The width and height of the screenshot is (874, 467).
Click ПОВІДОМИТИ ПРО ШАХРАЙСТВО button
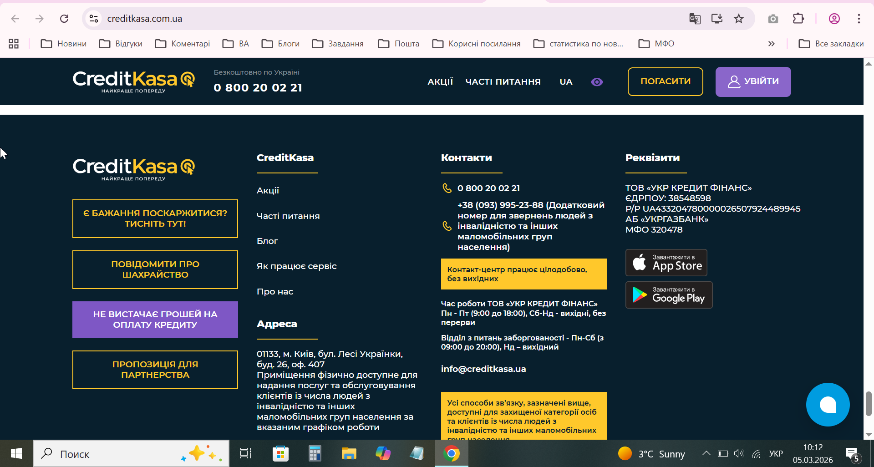tap(155, 269)
